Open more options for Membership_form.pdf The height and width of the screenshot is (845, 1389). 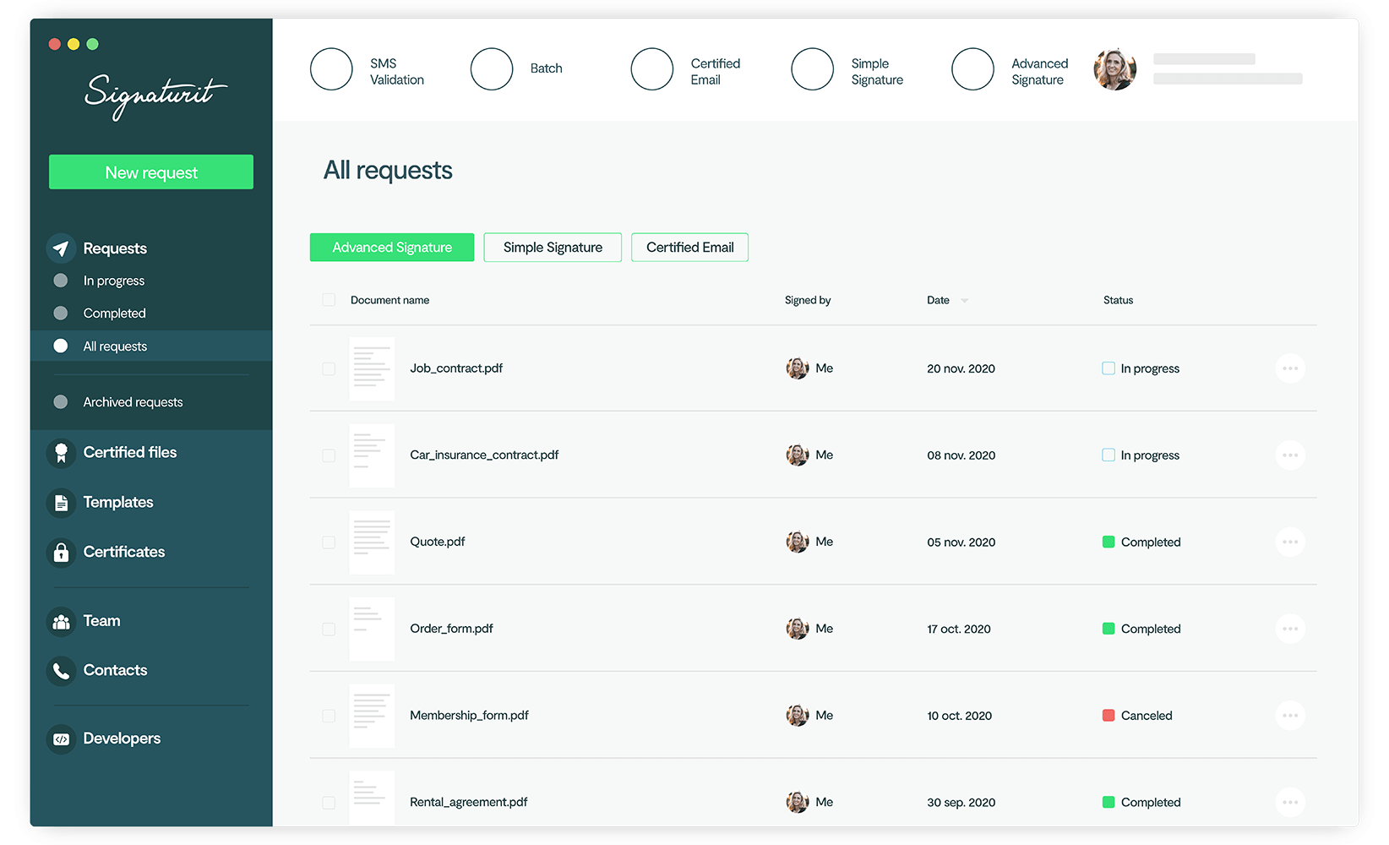(1290, 716)
